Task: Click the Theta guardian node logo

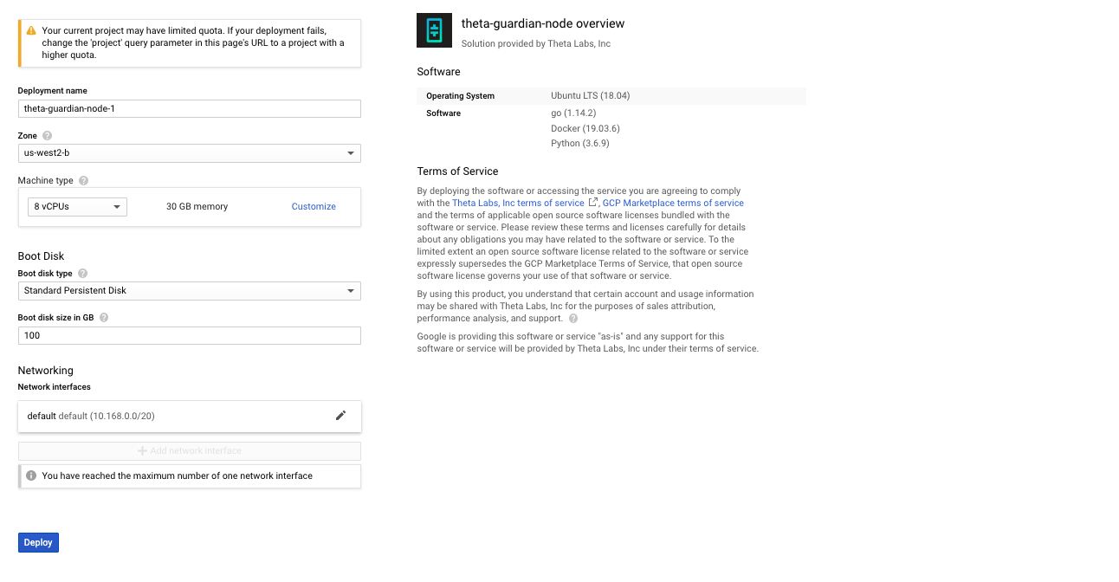Action: click(434, 30)
